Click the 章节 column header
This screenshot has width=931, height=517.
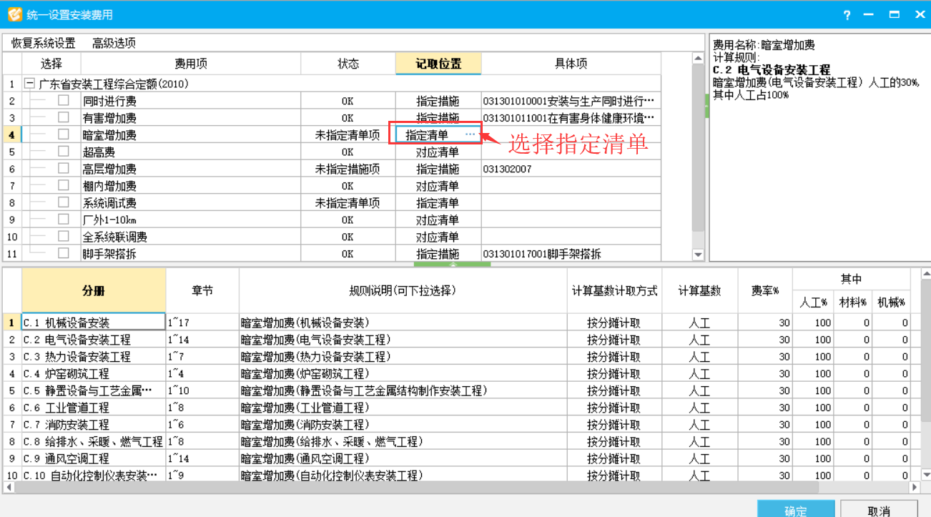click(202, 290)
